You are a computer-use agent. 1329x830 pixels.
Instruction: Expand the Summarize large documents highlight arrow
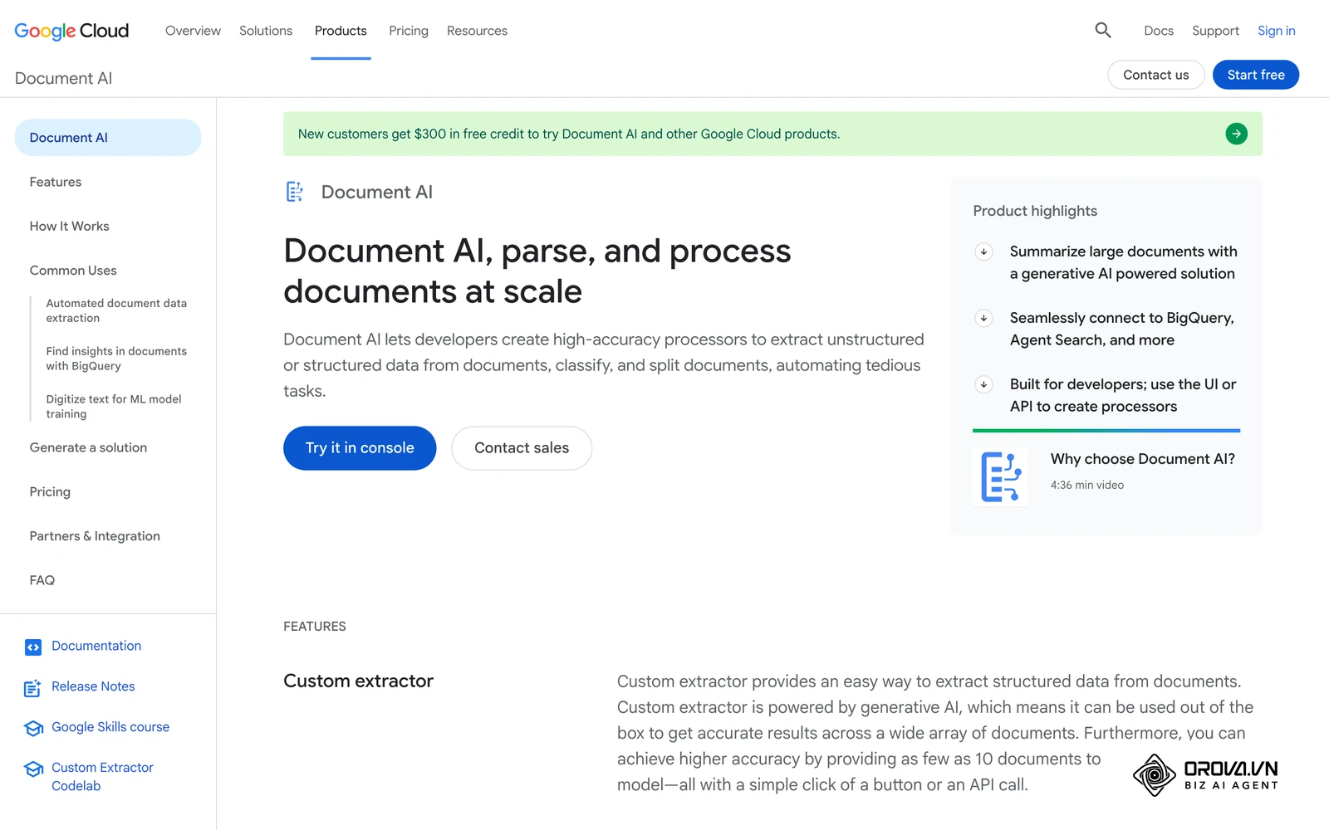tap(983, 251)
